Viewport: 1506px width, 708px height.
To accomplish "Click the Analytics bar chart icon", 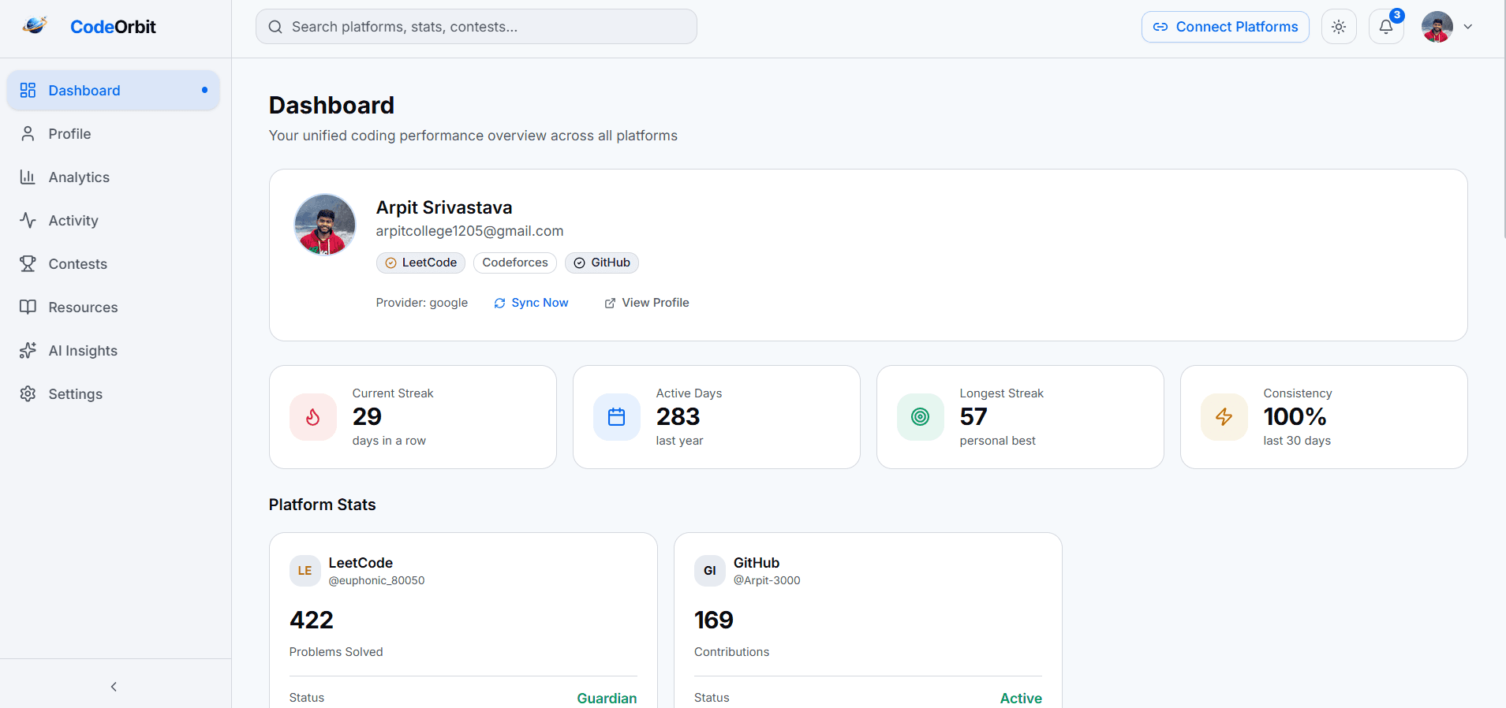I will click(x=28, y=177).
